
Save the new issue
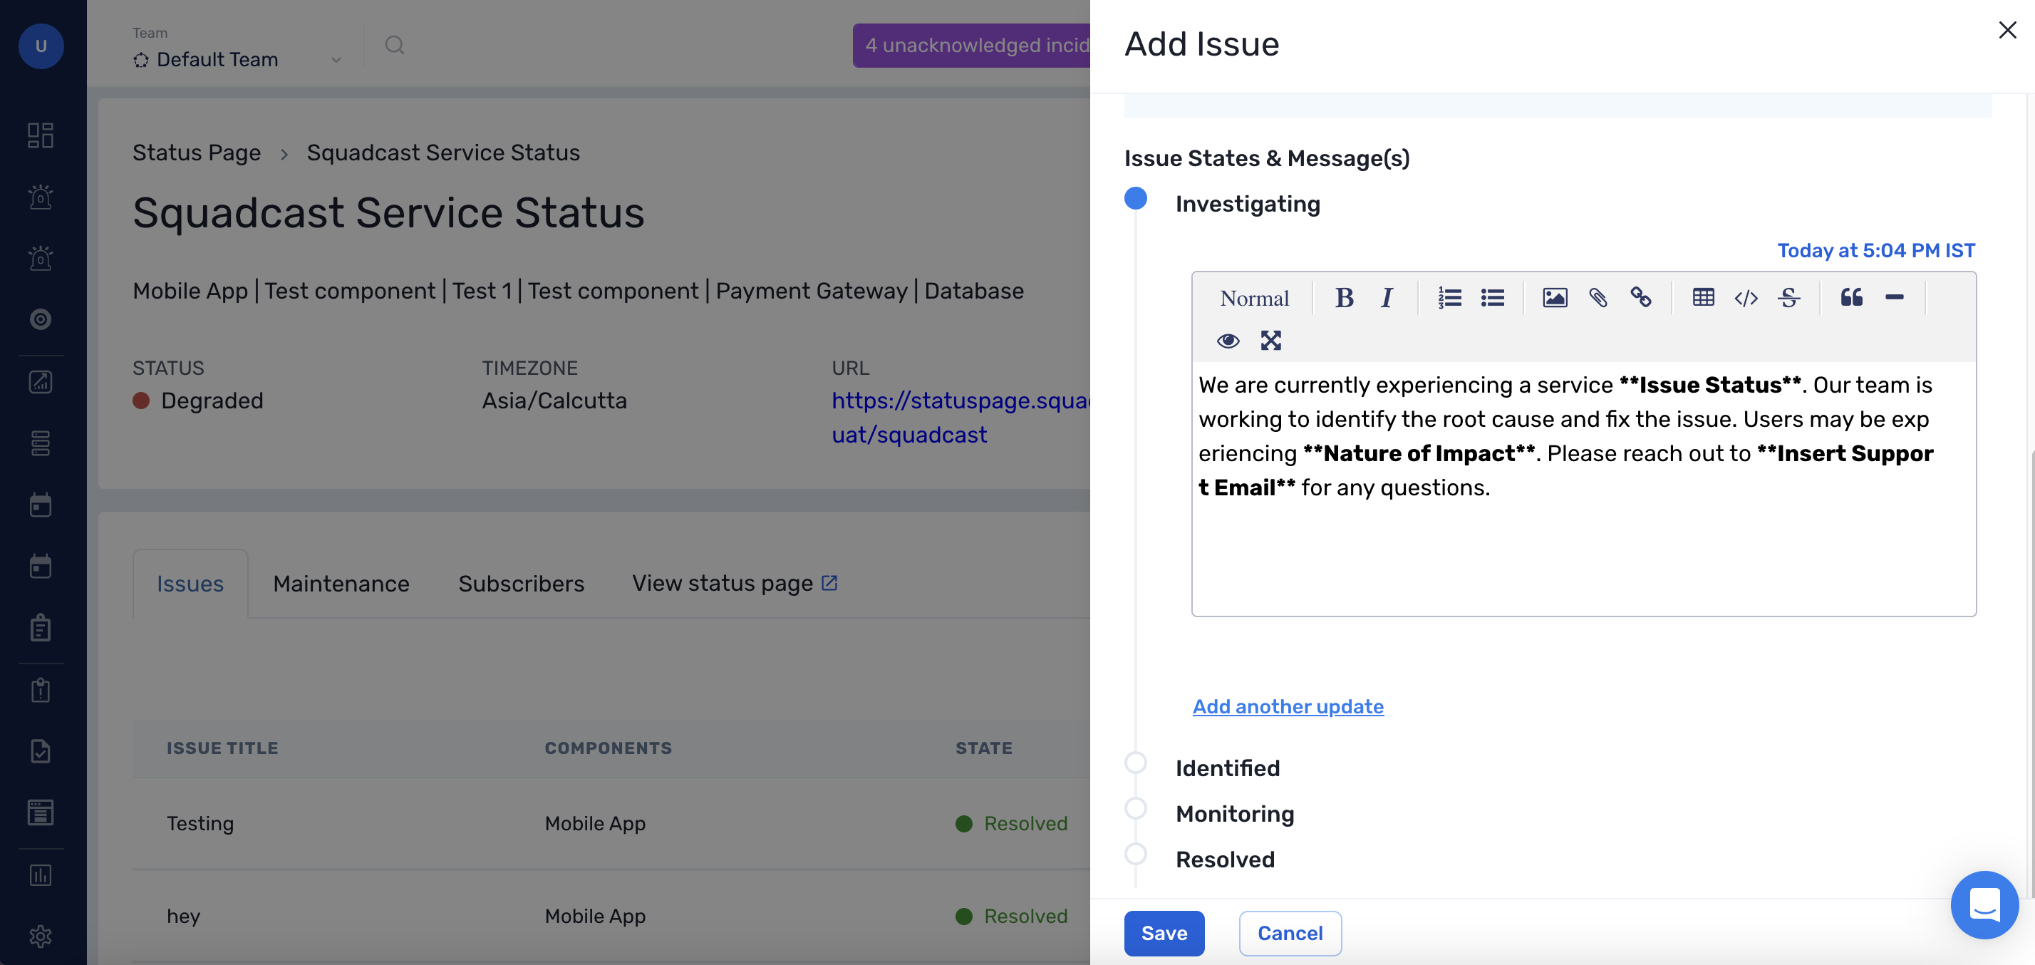tap(1164, 934)
